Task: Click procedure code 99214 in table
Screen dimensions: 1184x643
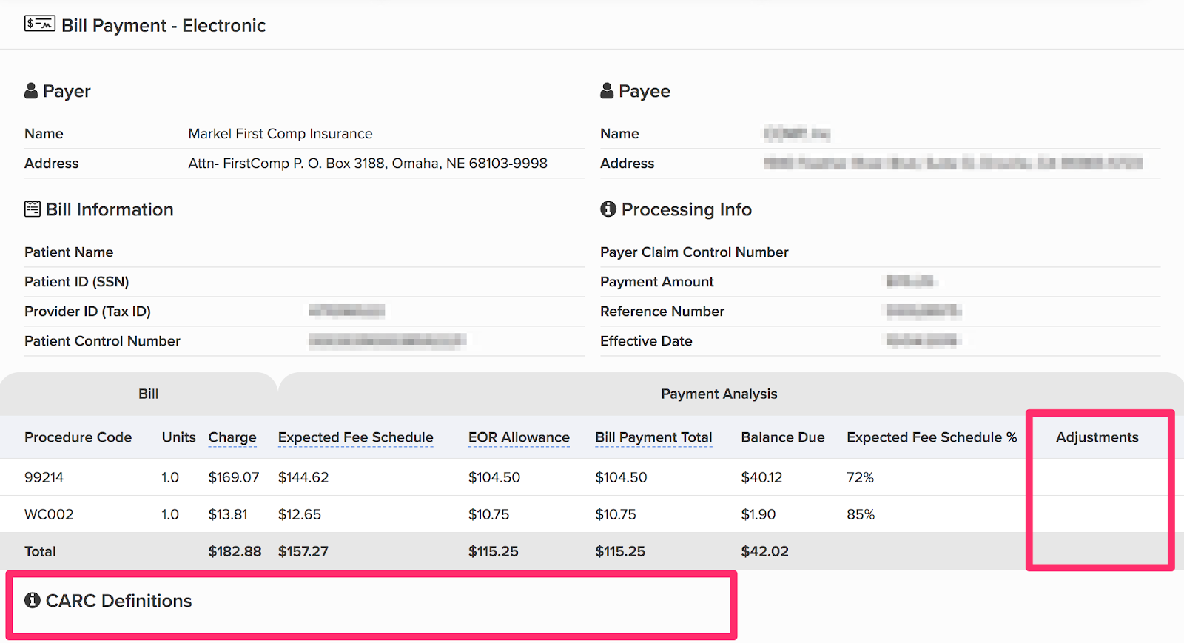Action: [44, 477]
